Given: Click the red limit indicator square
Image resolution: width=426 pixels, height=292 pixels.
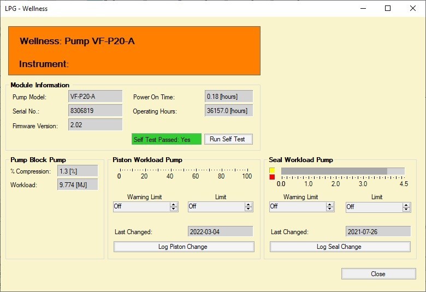Looking at the screenshot, I should (x=272, y=177).
